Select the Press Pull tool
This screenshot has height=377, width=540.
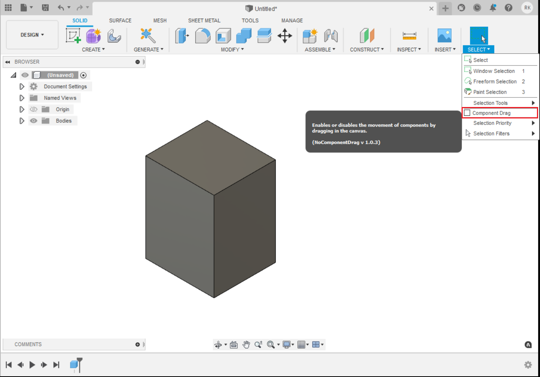(x=182, y=36)
